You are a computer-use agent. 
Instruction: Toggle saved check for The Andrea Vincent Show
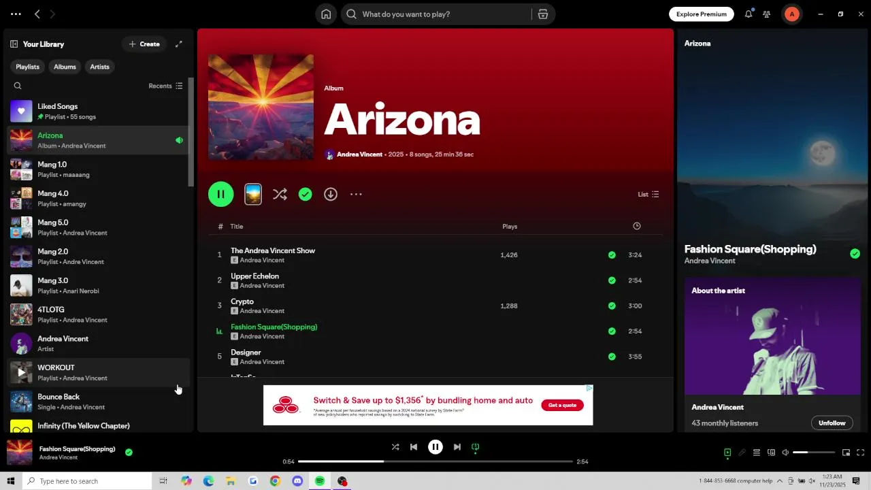tap(612, 255)
